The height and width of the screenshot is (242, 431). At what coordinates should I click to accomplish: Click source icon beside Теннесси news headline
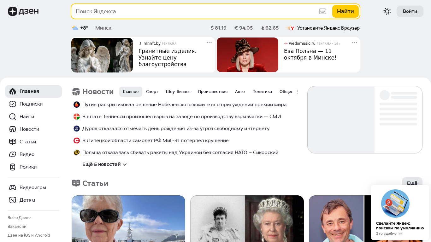(x=77, y=117)
